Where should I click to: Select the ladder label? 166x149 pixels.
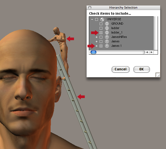(115, 28)
